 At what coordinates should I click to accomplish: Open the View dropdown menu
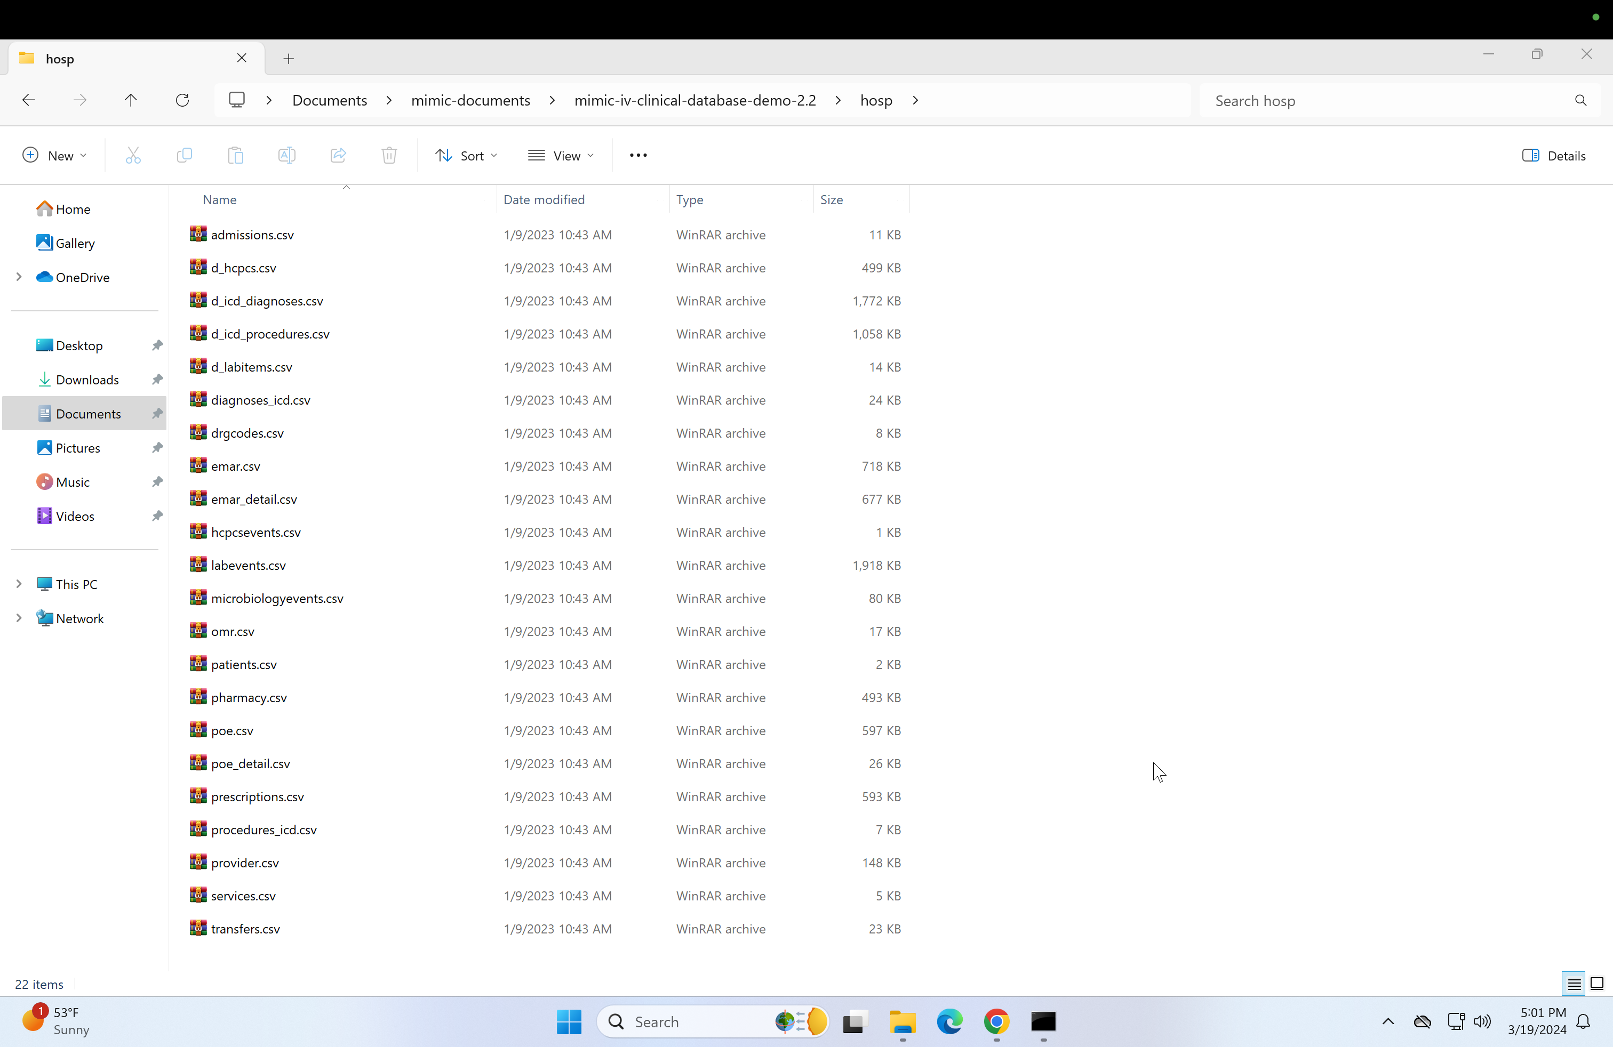(x=561, y=156)
